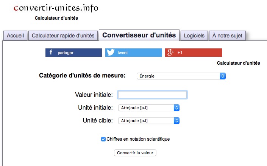Click the Twitter bird icon

tap(111, 53)
